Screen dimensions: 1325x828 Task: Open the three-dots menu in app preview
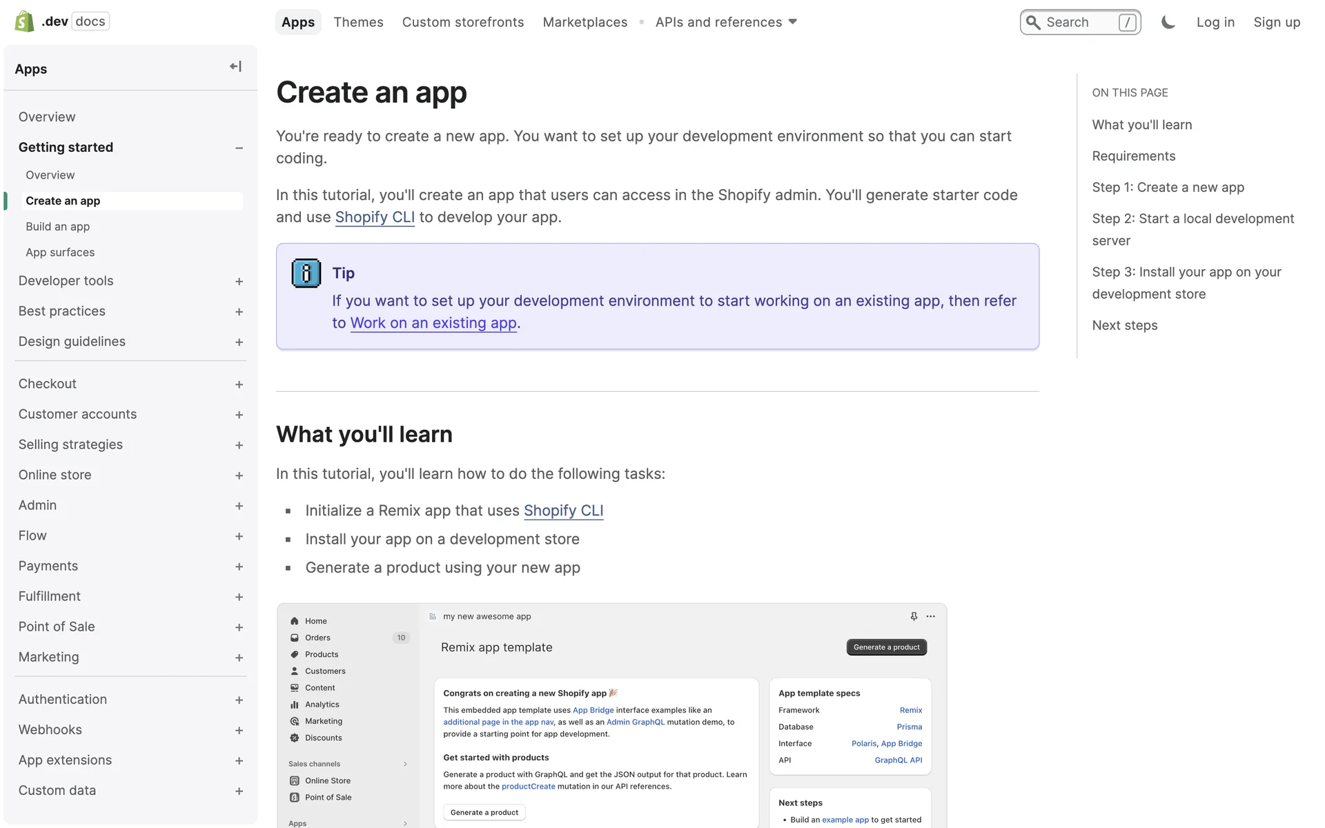click(931, 616)
